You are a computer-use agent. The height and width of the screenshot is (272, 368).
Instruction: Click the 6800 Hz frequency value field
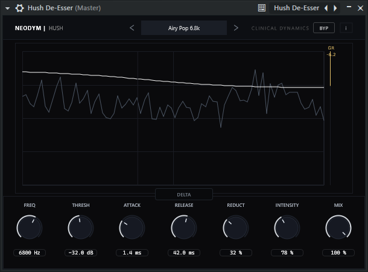coord(30,253)
